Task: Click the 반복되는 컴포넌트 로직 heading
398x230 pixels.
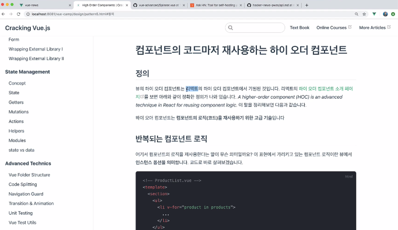Action: (x=171, y=139)
